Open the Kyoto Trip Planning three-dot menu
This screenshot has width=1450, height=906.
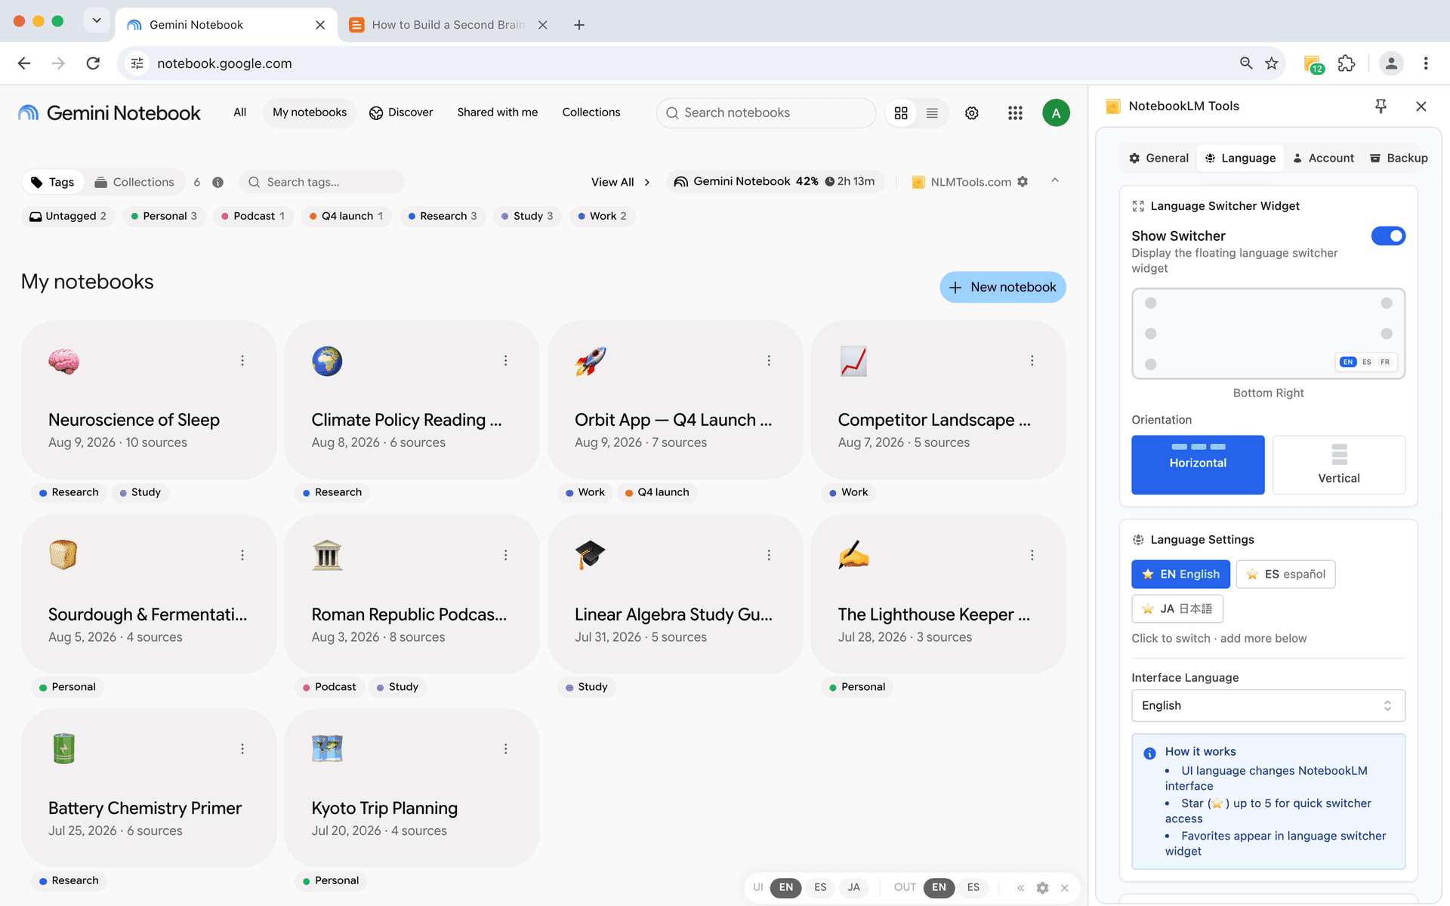(x=506, y=749)
